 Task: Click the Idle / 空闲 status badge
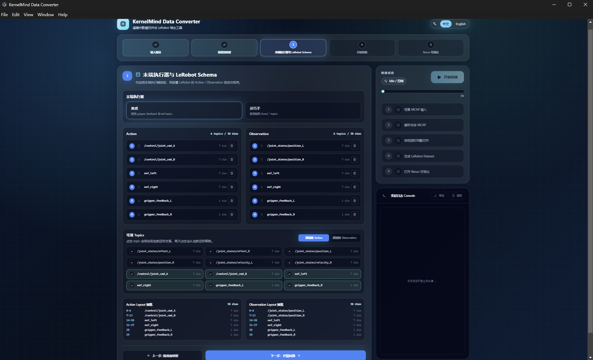tap(394, 81)
